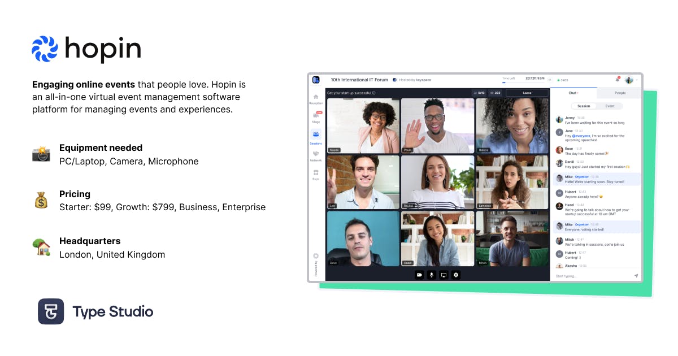Click Mike's message Hello! We're starting soon
This screenshot has height=356, width=678.
(594, 181)
